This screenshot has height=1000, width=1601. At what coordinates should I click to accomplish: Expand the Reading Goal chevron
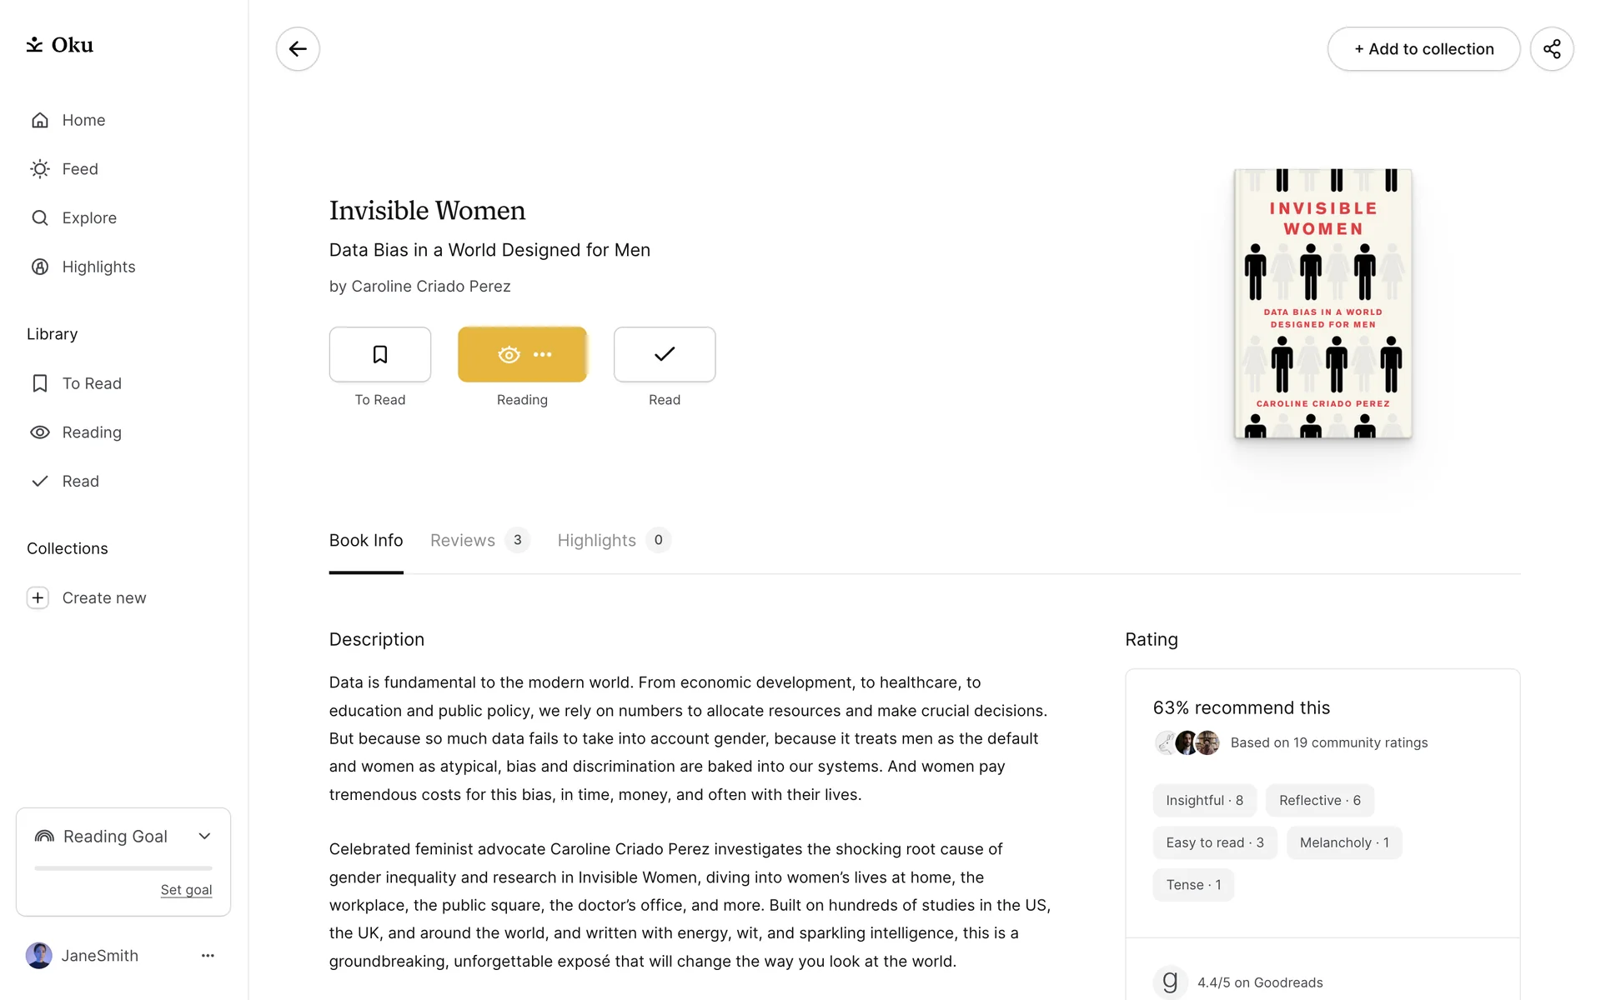(x=204, y=837)
